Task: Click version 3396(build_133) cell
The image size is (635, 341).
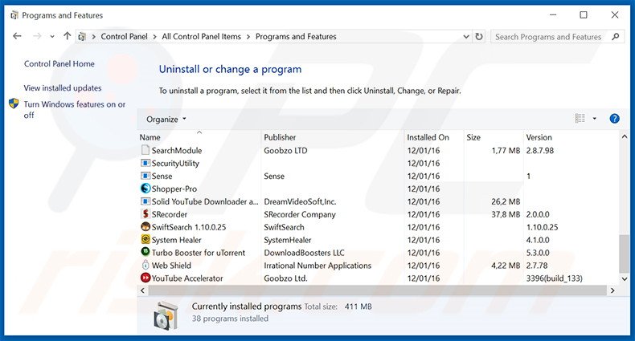Action: coord(554,278)
